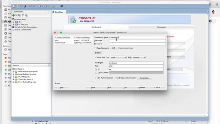220x124 pixels.
Task: Click the Forward navigation arrow icon
Action: tap(46, 6)
